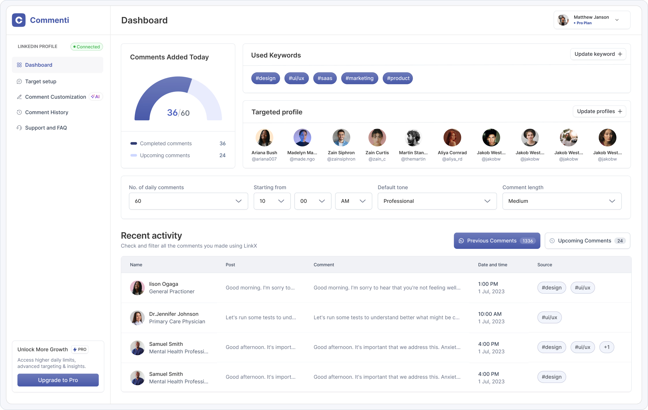Click the plus icon on Update keyword
The height and width of the screenshot is (410, 648).
pyautogui.click(x=620, y=54)
